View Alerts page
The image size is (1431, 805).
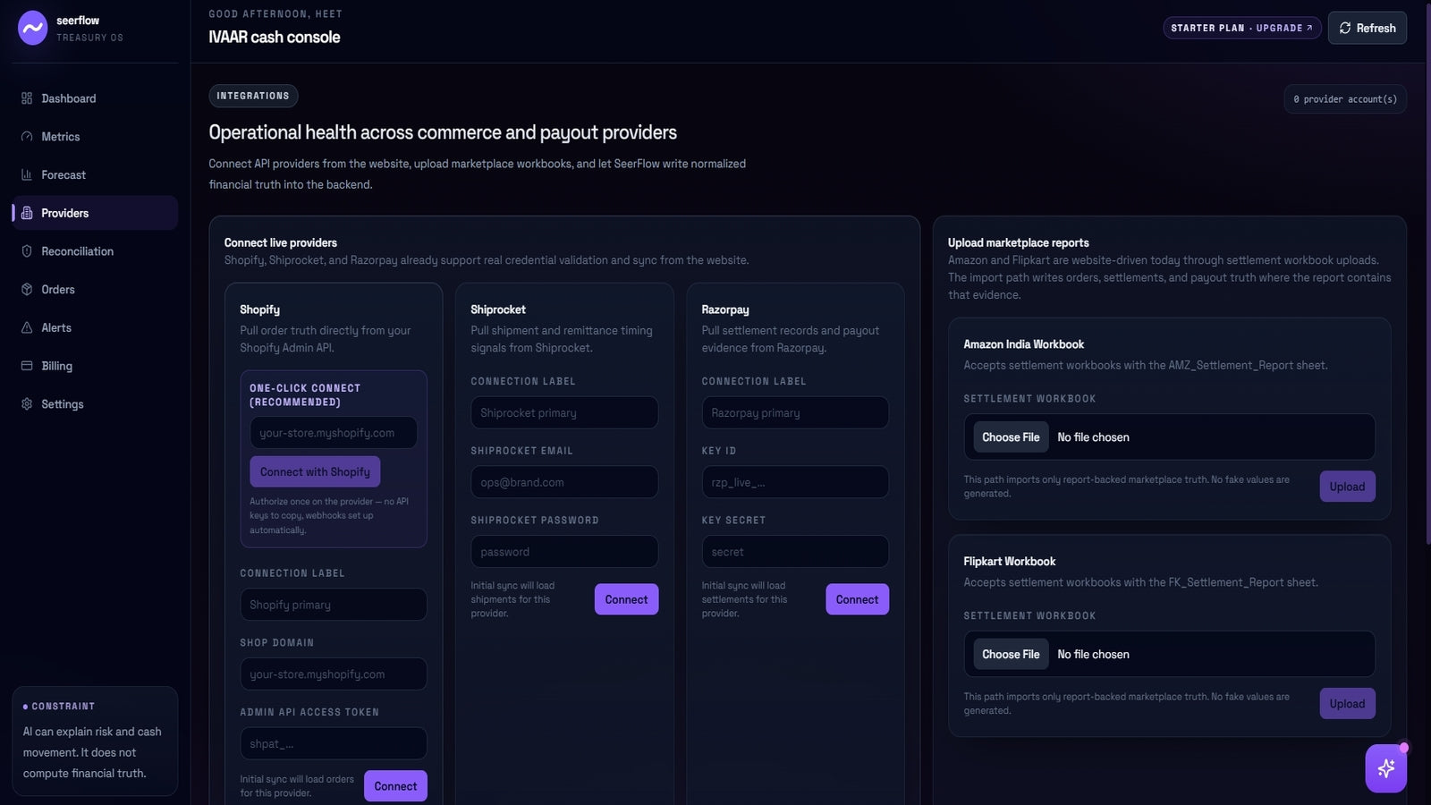coord(95,327)
